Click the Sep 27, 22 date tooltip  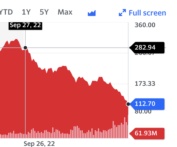[x=25, y=25]
